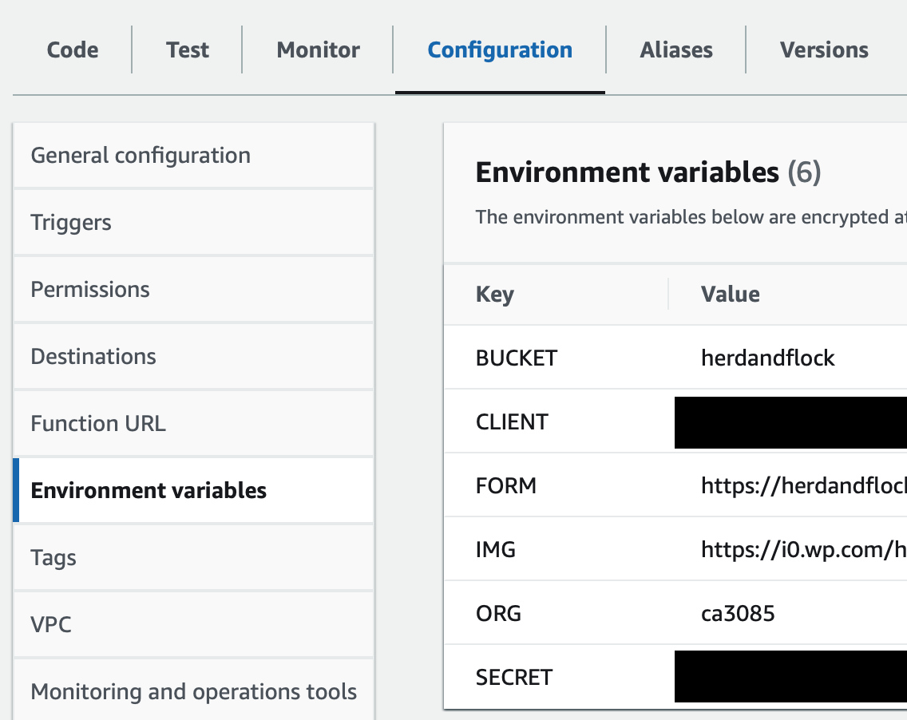The width and height of the screenshot is (907, 720).
Task: Open General configuration settings
Action: tap(141, 155)
